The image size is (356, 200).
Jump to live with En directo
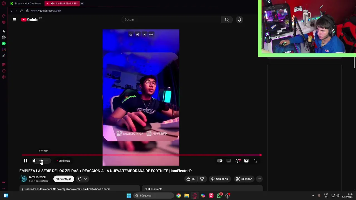click(x=63, y=161)
